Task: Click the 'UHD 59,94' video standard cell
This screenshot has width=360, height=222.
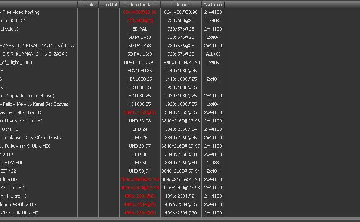Action: click(x=140, y=171)
